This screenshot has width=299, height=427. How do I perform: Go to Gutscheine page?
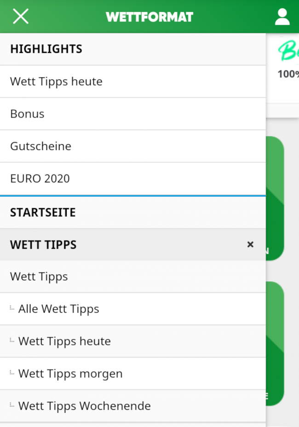[40, 146]
